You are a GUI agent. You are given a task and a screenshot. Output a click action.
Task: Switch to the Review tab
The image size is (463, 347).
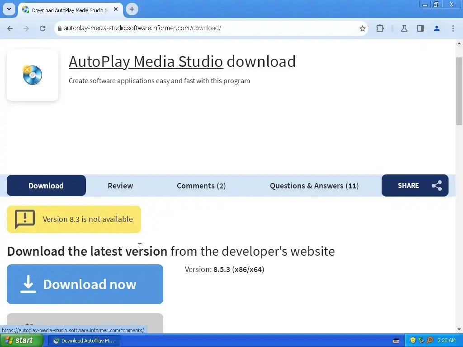pyautogui.click(x=120, y=186)
